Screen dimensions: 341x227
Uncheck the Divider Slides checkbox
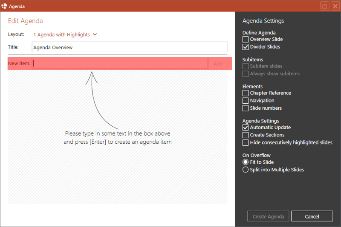click(246, 47)
